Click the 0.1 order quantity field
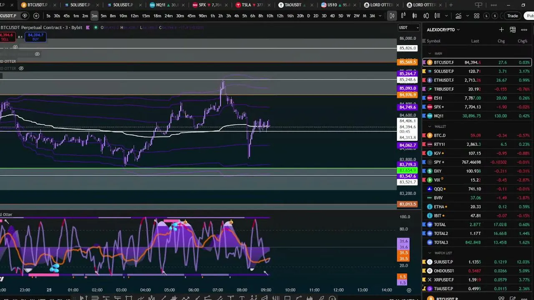The width and height of the screenshot is (534, 300). (x=20, y=37)
